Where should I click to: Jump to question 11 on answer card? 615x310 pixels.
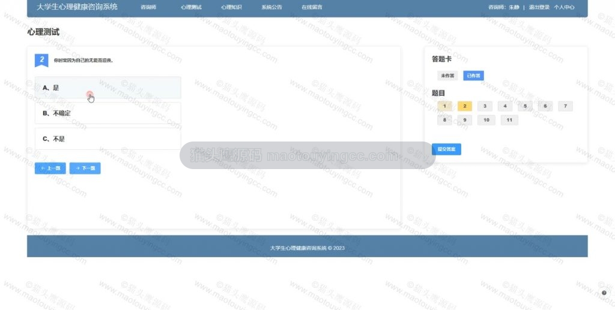[509, 120]
